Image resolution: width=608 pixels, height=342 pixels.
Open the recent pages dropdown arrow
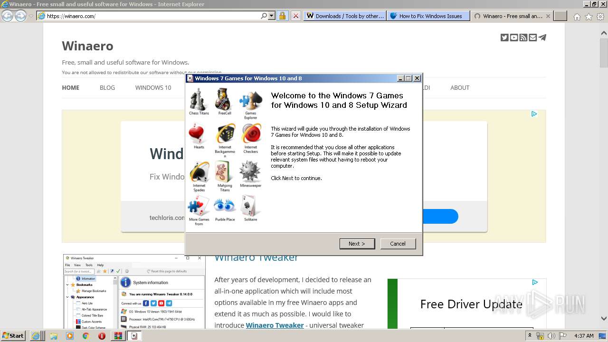(31, 16)
